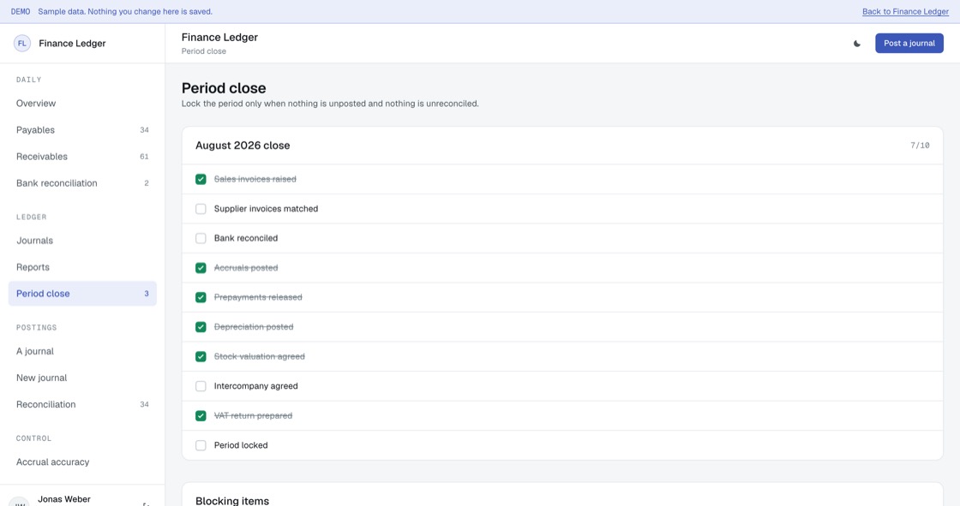The height and width of the screenshot is (506, 960).
Task: Uncheck the VAT return prepared checkbox
Action: [x=201, y=415]
